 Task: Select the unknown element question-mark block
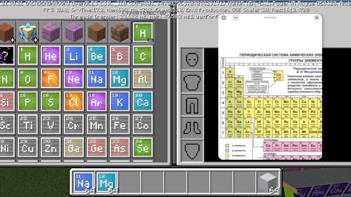[x=7, y=55]
